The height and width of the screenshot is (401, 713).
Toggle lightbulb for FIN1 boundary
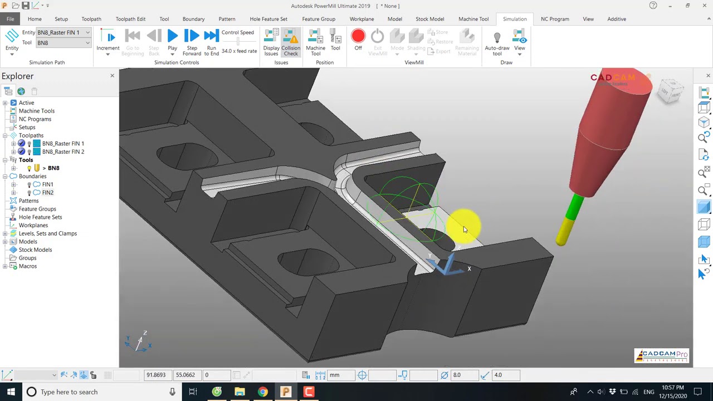[29, 184]
